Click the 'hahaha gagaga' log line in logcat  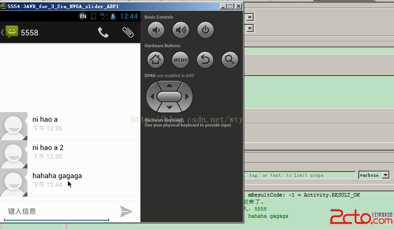point(268,216)
